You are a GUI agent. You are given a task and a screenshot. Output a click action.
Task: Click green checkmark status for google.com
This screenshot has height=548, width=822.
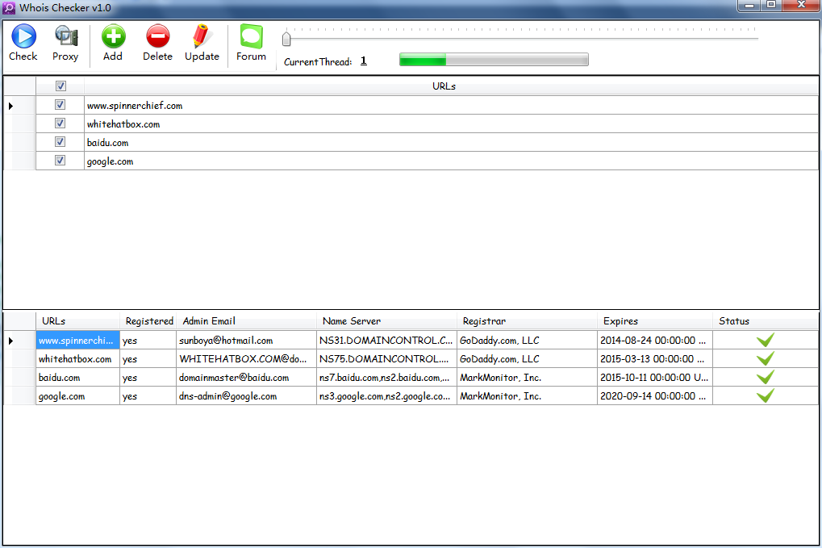point(765,396)
